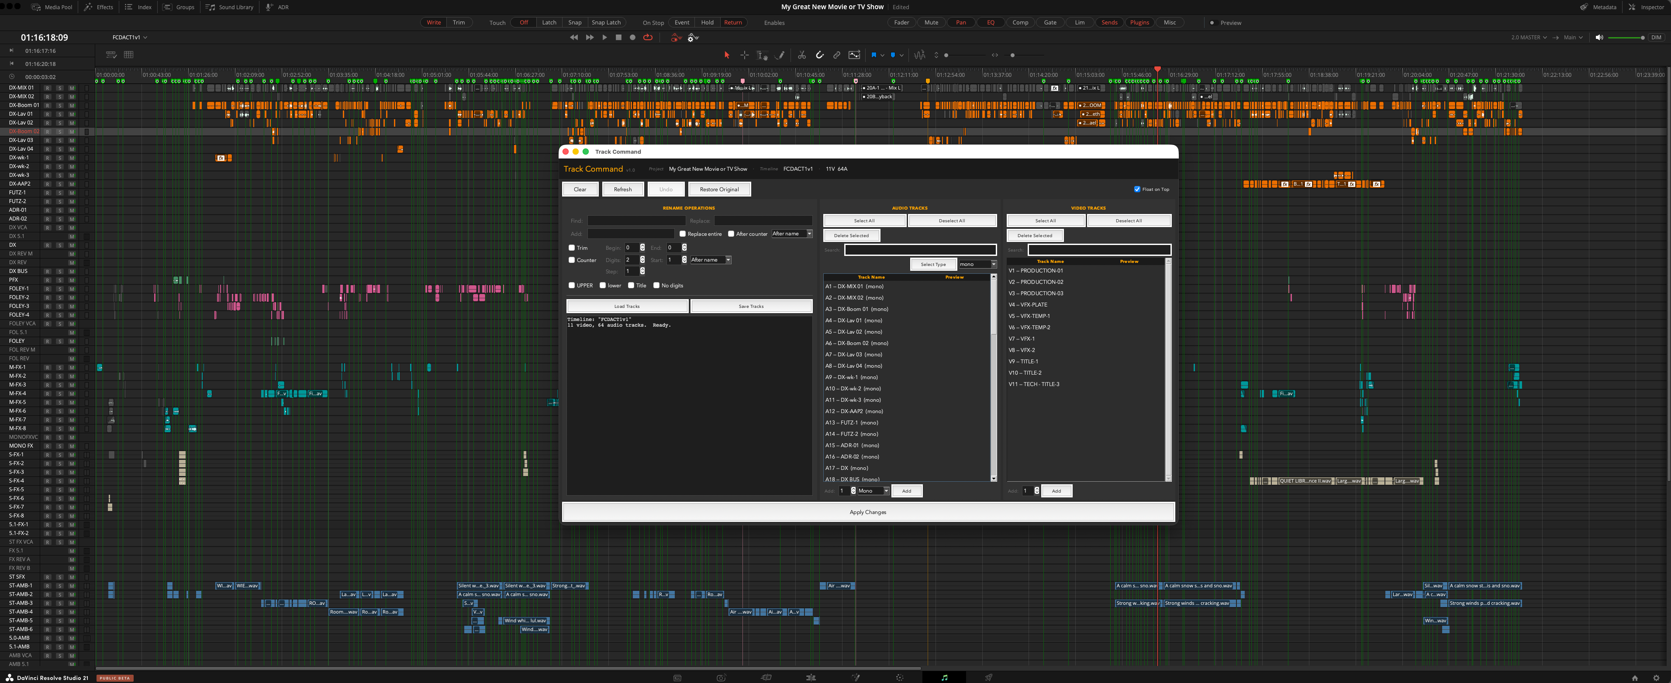Enable the After counter checkbox

pyautogui.click(x=731, y=234)
